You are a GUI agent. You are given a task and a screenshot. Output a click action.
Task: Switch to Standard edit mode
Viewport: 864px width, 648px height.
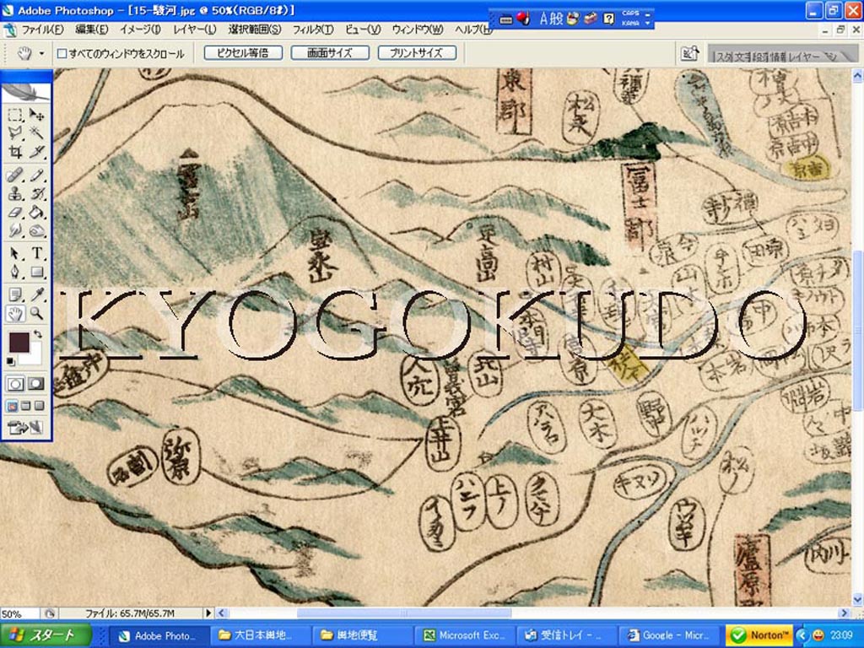pos(15,384)
